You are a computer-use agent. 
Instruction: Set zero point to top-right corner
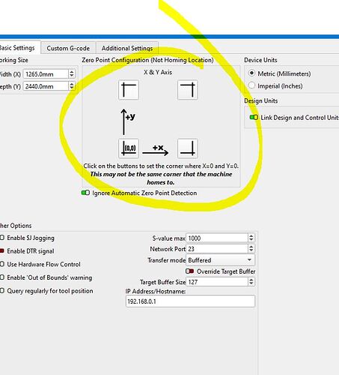tap(188, 90)
